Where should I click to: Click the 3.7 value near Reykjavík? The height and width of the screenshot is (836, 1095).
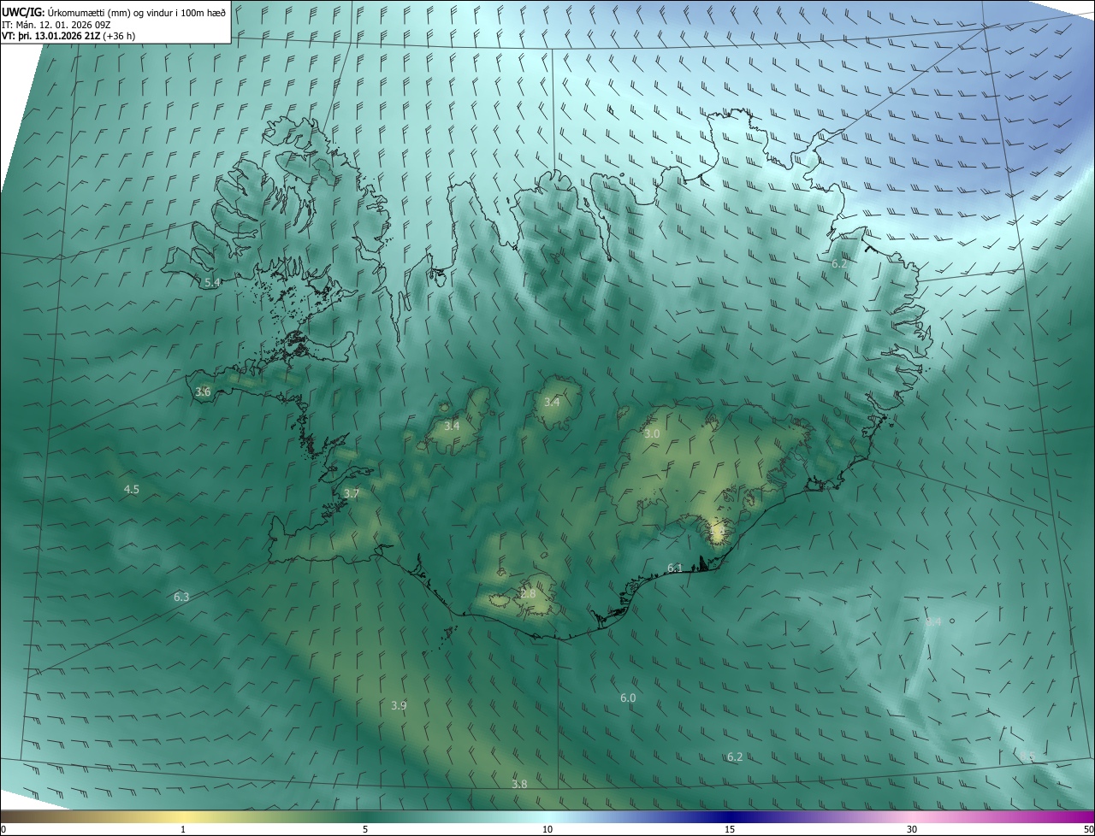(x=351, y=493)
